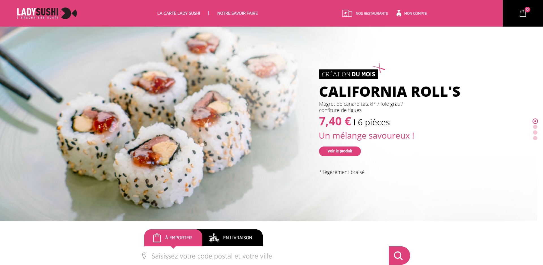Open the shopping cart bag icon
The width and height of the screenshot is (543, 265).
523,13
